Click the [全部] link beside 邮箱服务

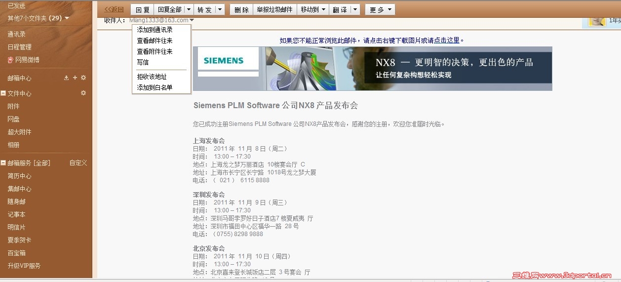click(42, 163)
